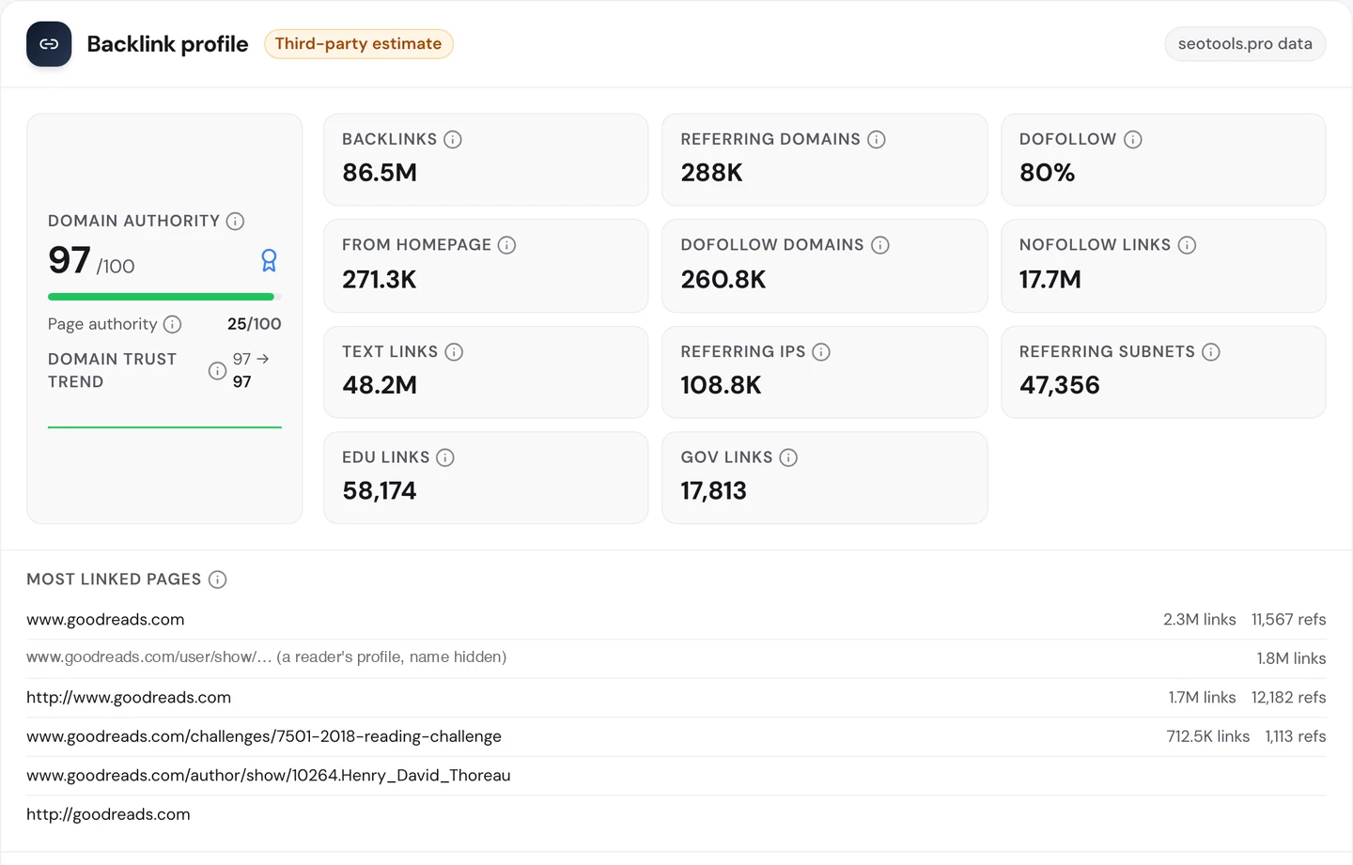Click the Domain Authority info icon

point(236,222)
